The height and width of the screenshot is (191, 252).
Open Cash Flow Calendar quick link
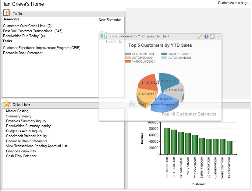click(x=21, y=156)
